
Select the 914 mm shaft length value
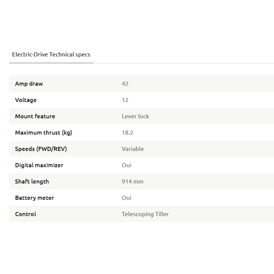[x=132, y=182]
